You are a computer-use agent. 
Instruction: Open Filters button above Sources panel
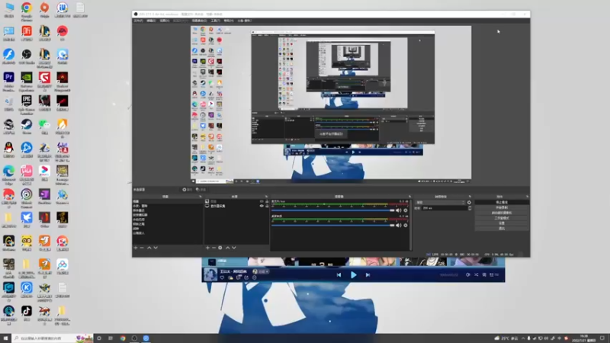201,189
